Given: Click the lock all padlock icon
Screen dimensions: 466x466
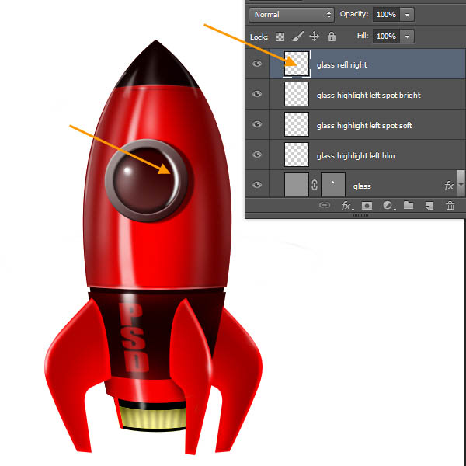Looking at the screenshot, I should pos(332,37).
